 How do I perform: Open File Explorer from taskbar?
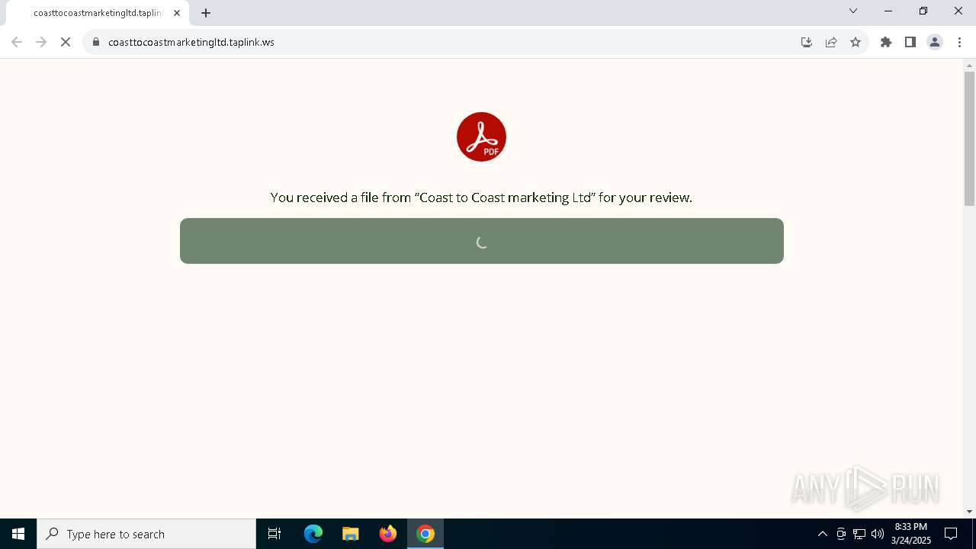coord(351,534)
